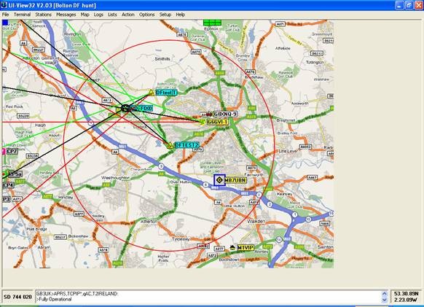Click Westhoughton on the map
Screen dimensions: 424x307
tap(115, 178)
